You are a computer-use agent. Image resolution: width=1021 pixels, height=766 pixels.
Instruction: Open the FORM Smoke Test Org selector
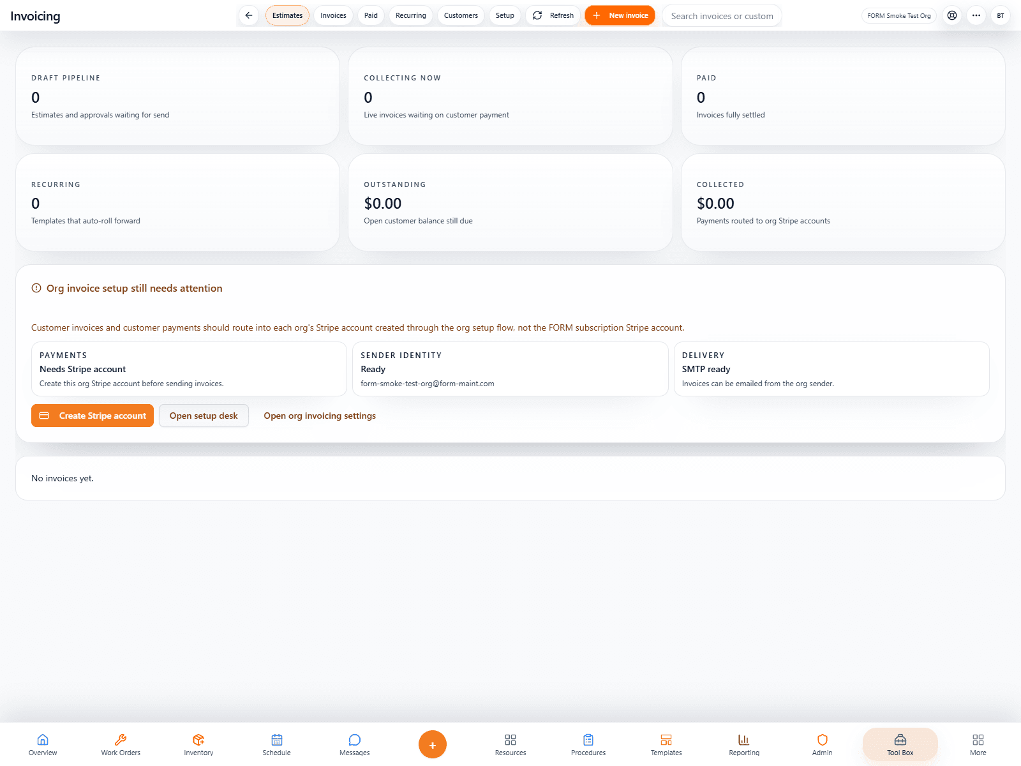coord(898,15)
